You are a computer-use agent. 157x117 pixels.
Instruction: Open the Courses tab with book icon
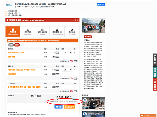[42, 30]
